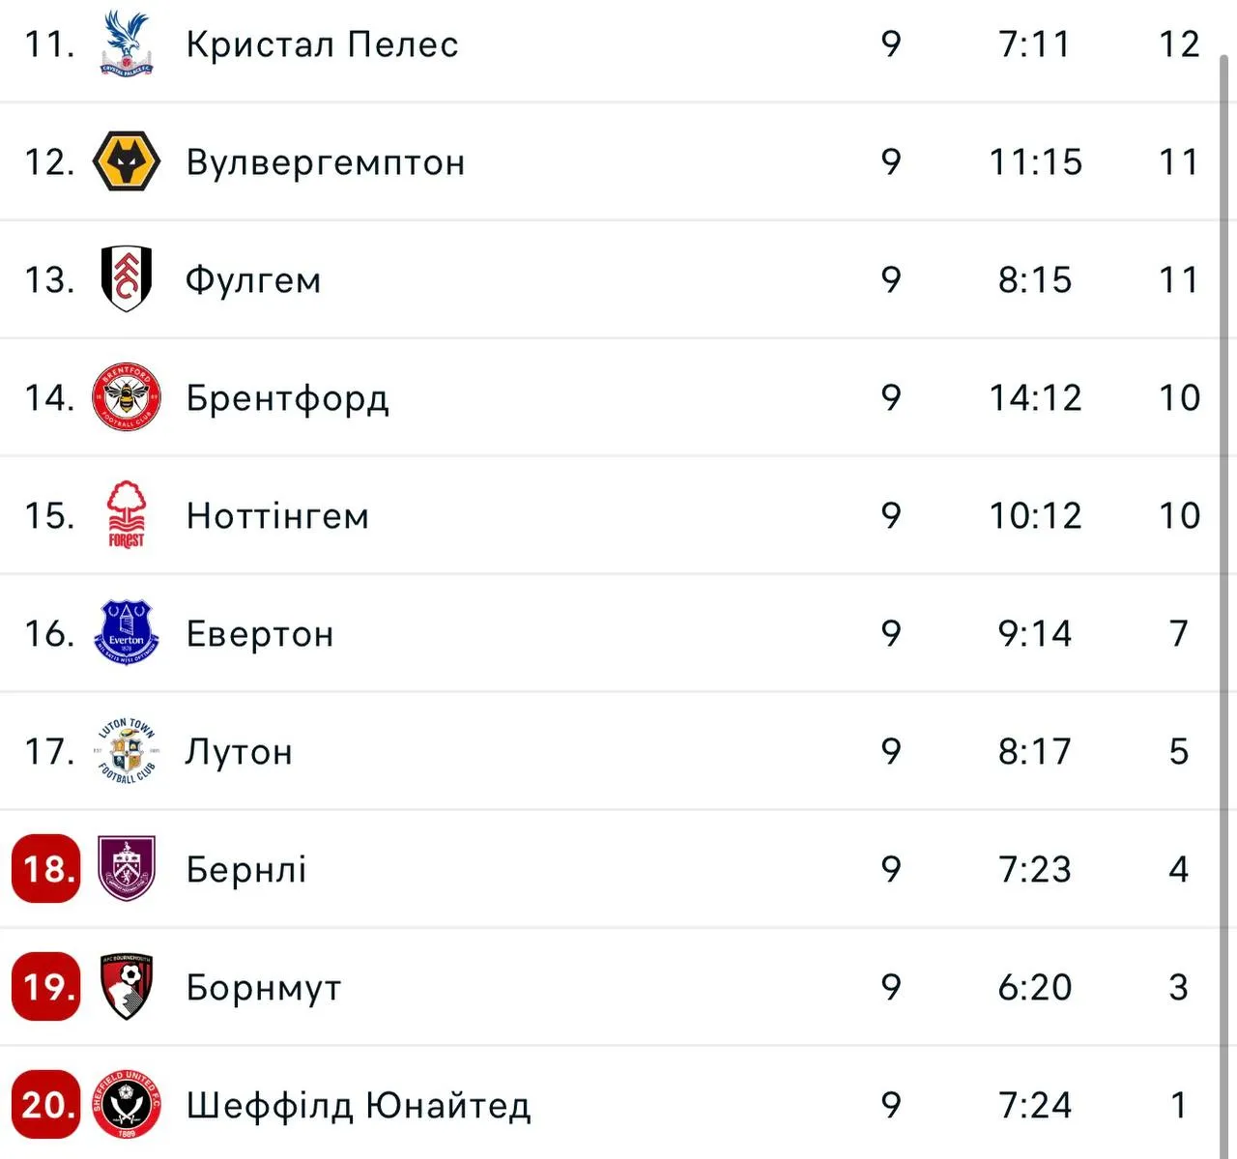This screenshot has height=1159, width=1237.
Task: Click the Bournemouth cherries logo
Action: click(x=126, y=987)
